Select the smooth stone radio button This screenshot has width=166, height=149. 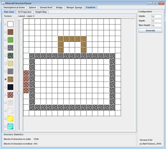(x=6, y=71)
